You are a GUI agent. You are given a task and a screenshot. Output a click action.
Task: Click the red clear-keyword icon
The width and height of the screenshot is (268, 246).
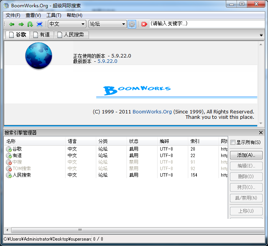pos(144,24)
